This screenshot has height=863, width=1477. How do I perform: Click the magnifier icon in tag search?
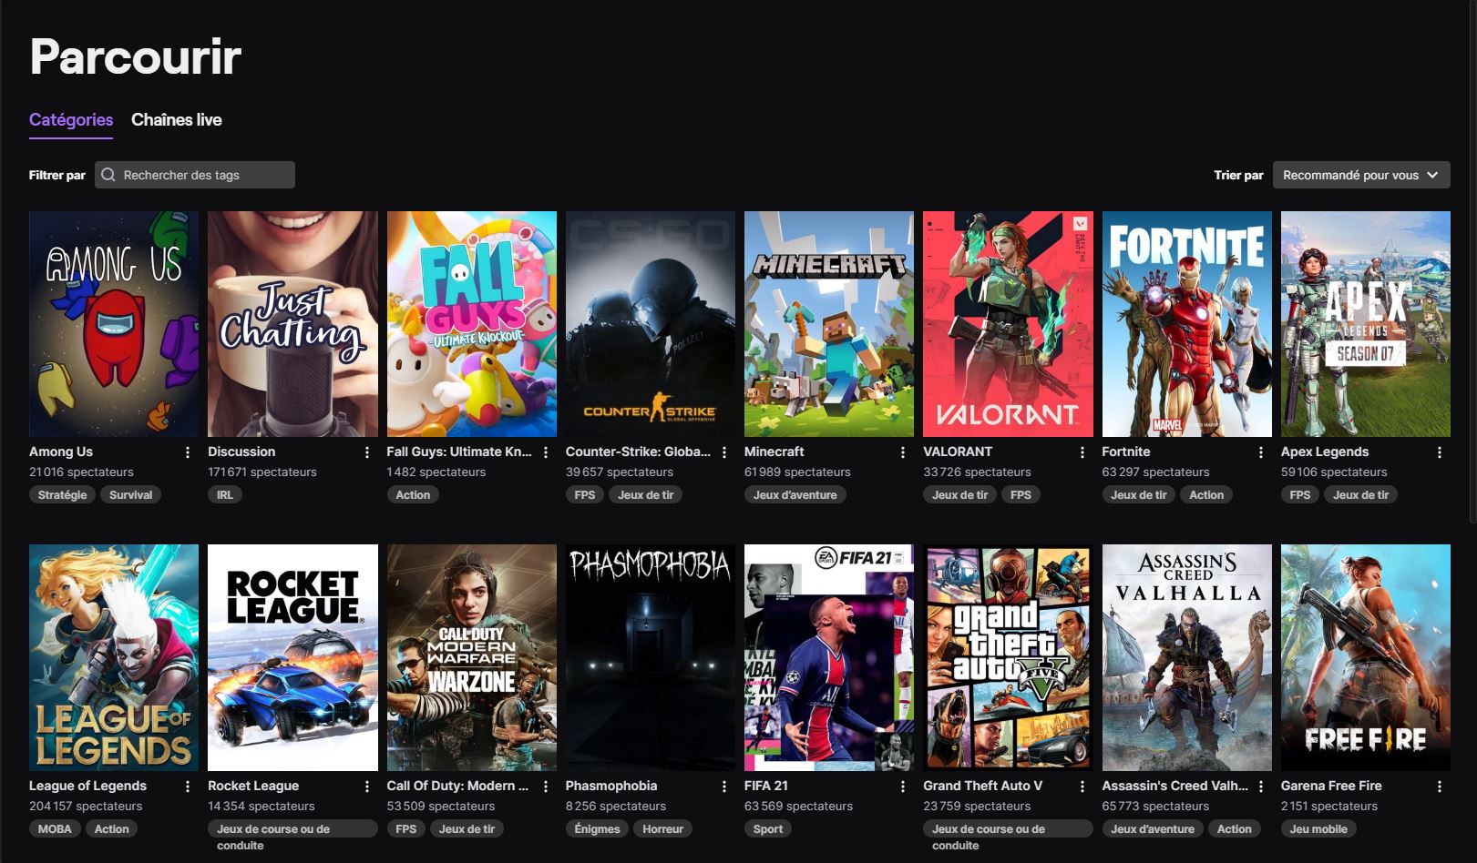point(108,175)
